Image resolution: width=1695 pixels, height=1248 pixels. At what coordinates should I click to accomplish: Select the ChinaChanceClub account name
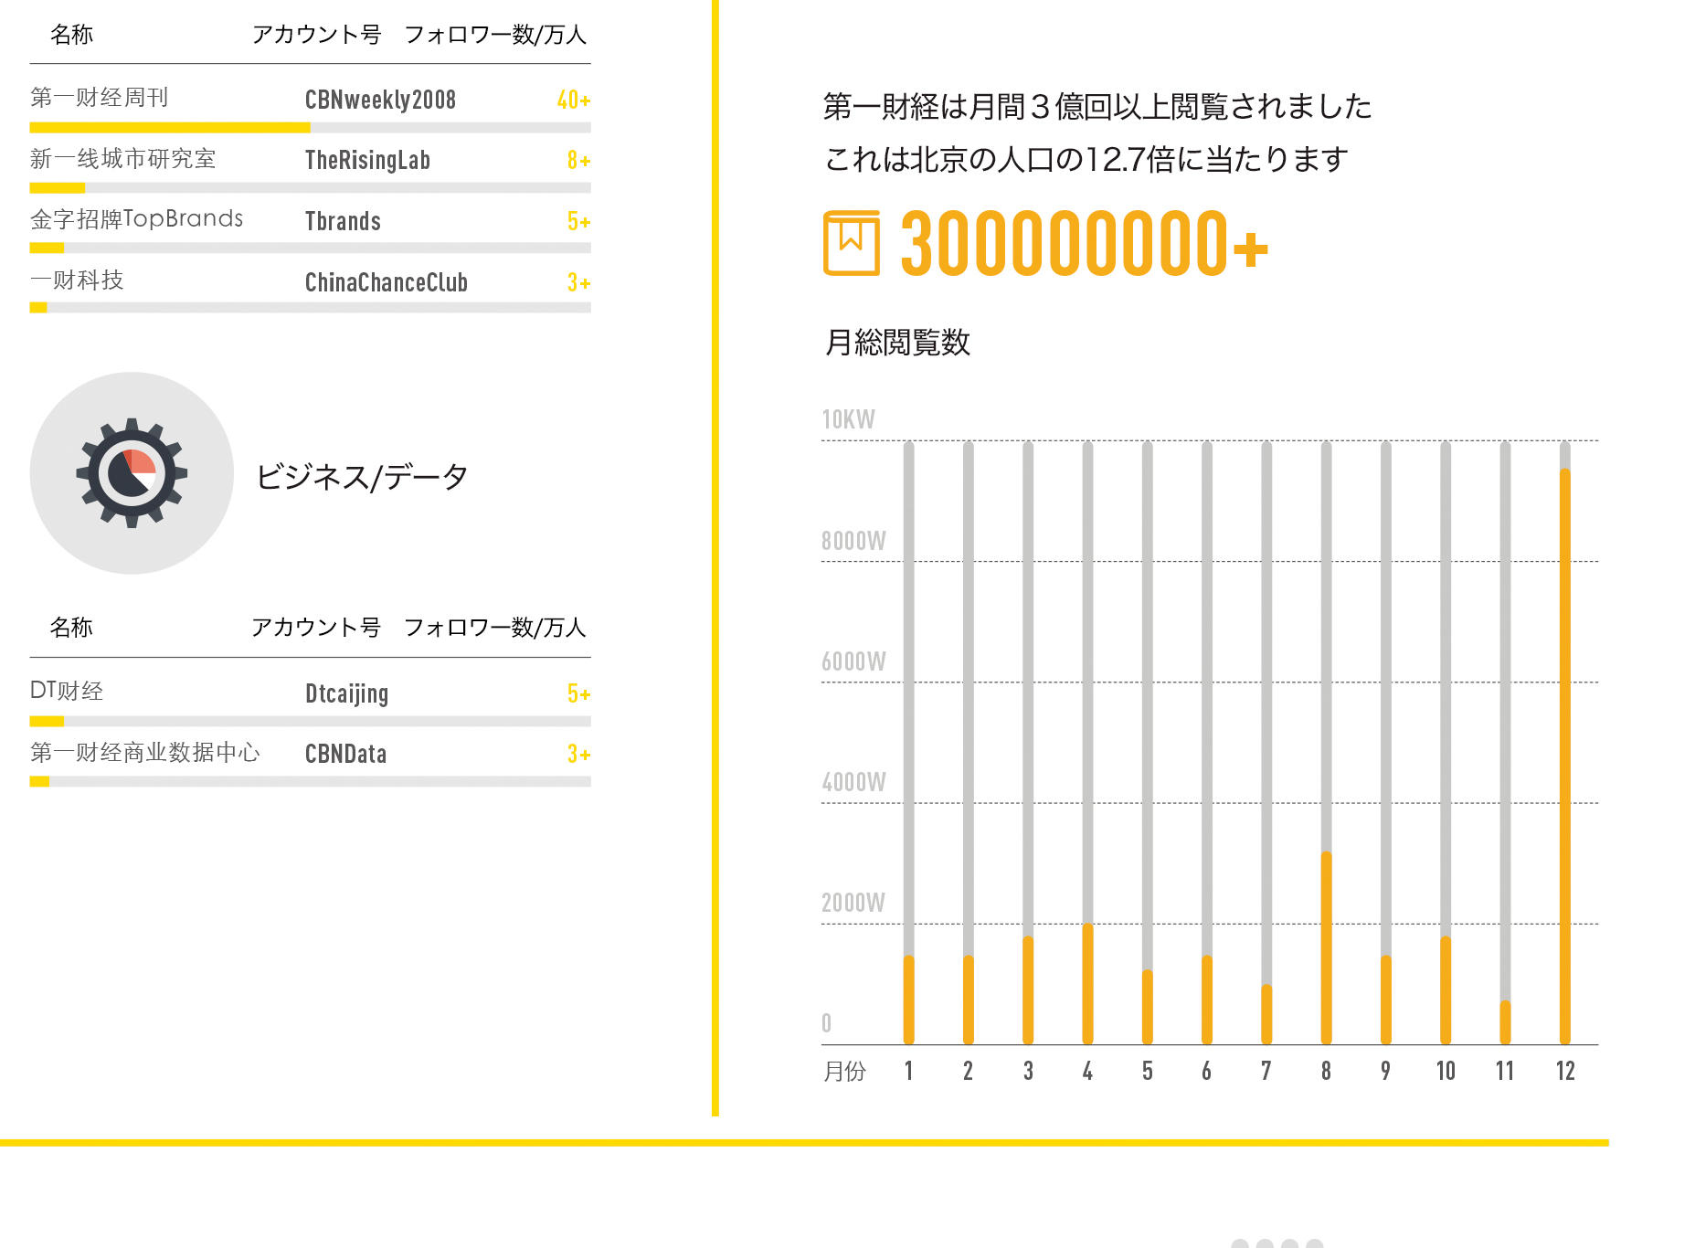pyautogui.click(x=387, y=282)
